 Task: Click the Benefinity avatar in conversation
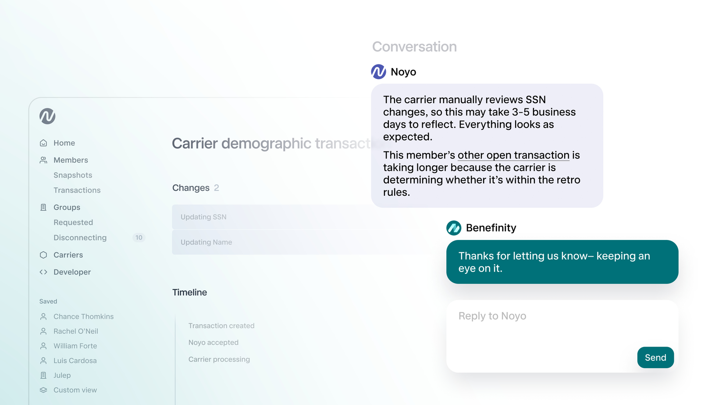point(454,228)
